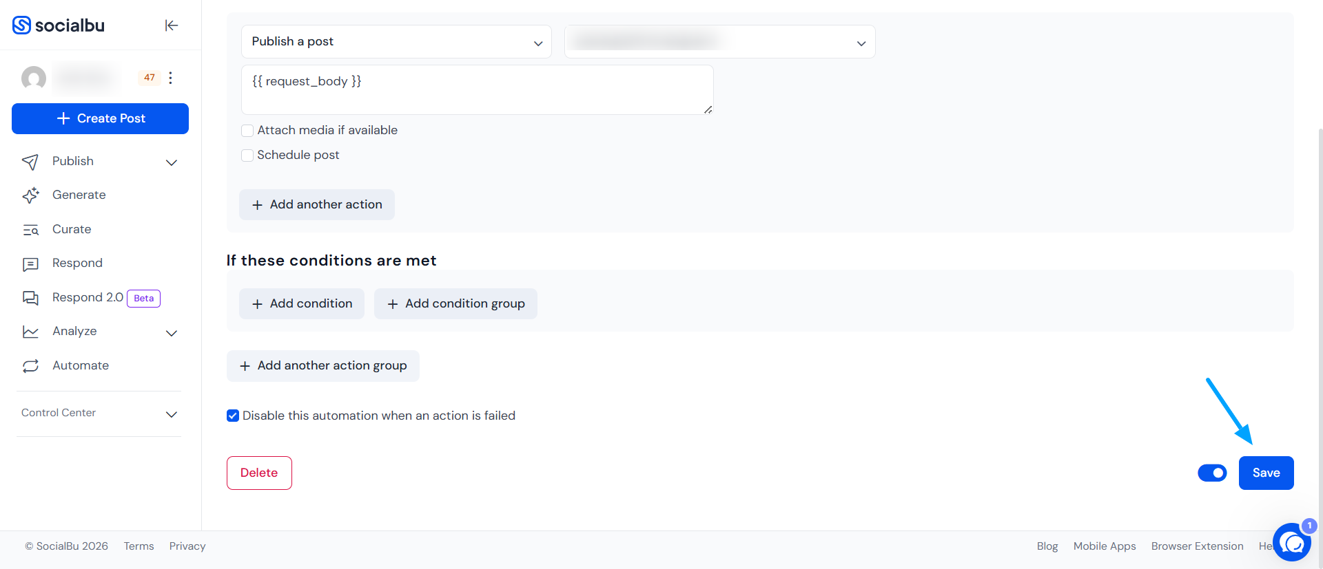
Task: Click the Generate sparkle icon
Action: pyautogui.click(x=30, y=195)
